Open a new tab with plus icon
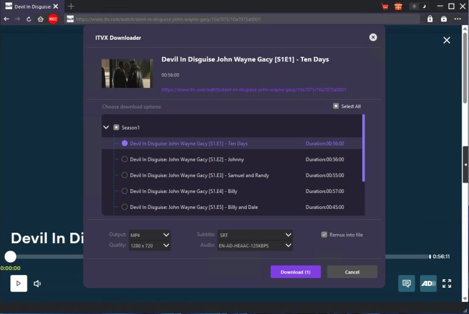Viewport: 469px width, 314px height. (x=71, y=6)
